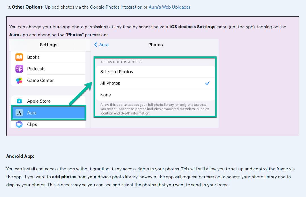Open Books in the Settings list
The height and width of the screenshot is (197, 306).
(x=33, y=57)
